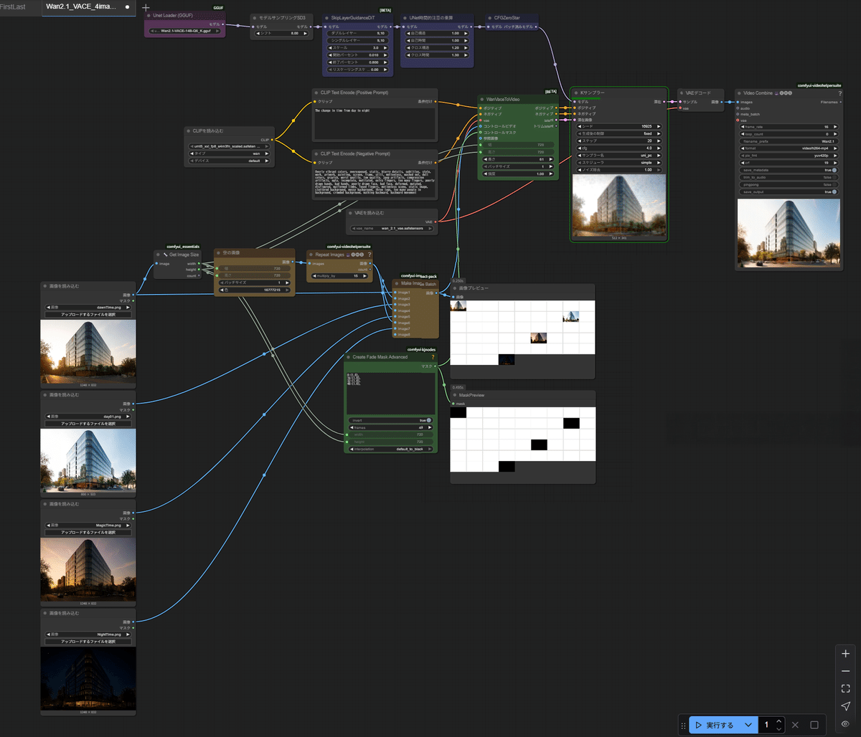Adjust the ノイズ除去 slider in Kサンプラー
The height and width of the screenshot is (737, 861).
coord(617,170)
